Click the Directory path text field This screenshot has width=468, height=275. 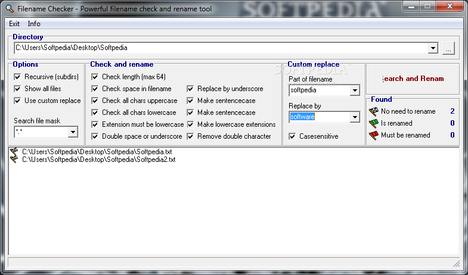[x=221, y=48]
